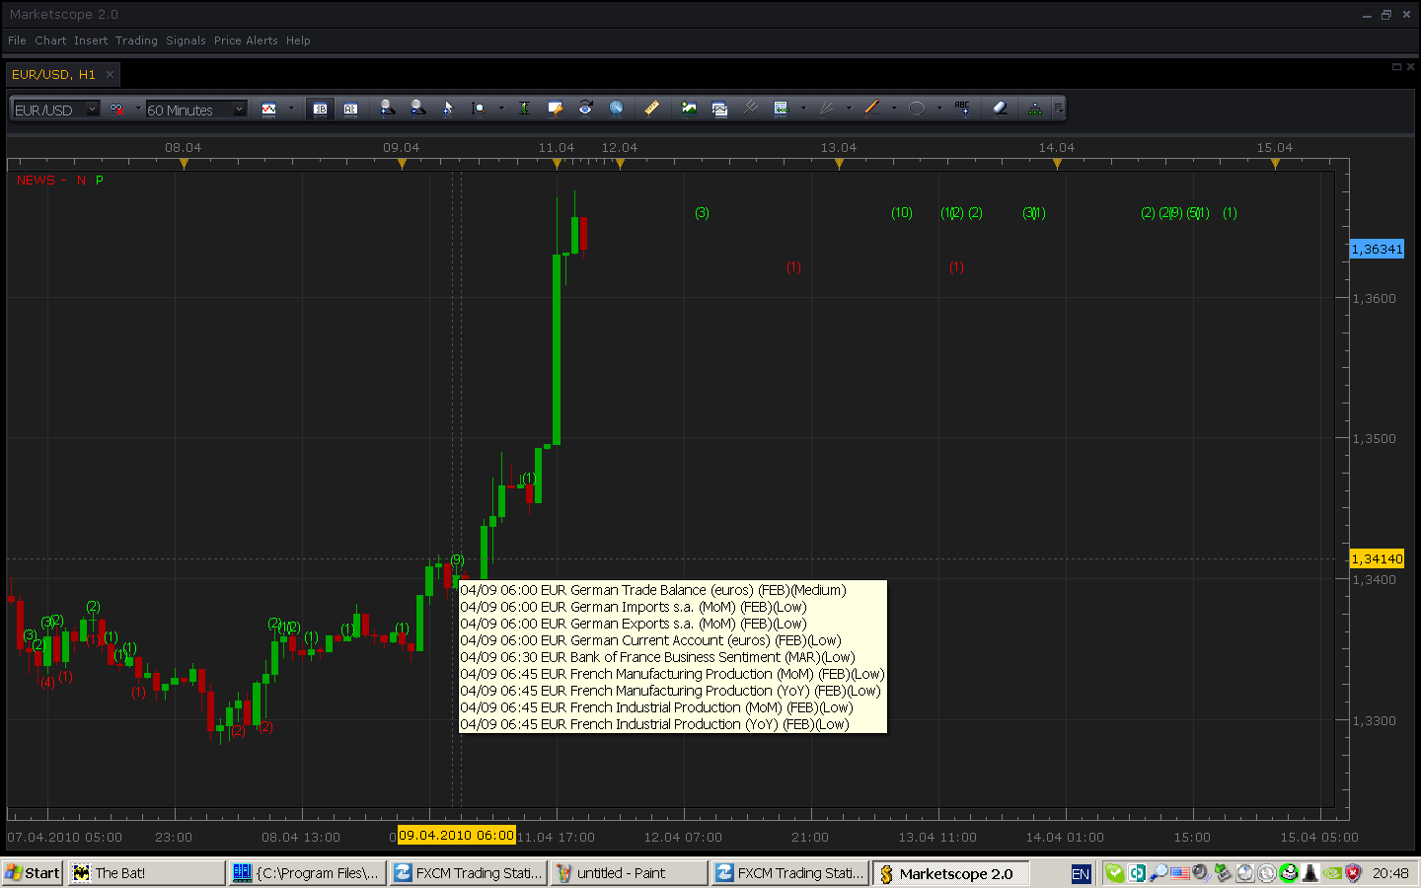Screen dimensions: 1421x888
Task: Open the Price Alerts menu
Action: (x=246, y=40)
